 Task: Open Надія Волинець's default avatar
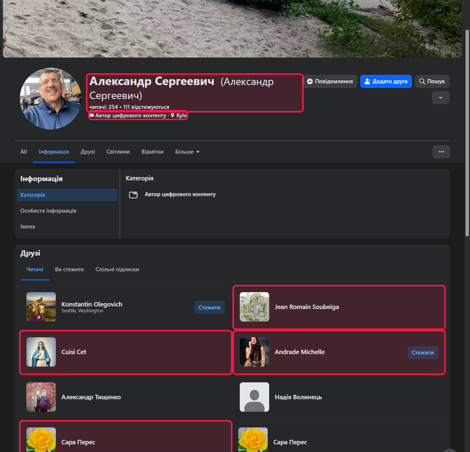254,397
